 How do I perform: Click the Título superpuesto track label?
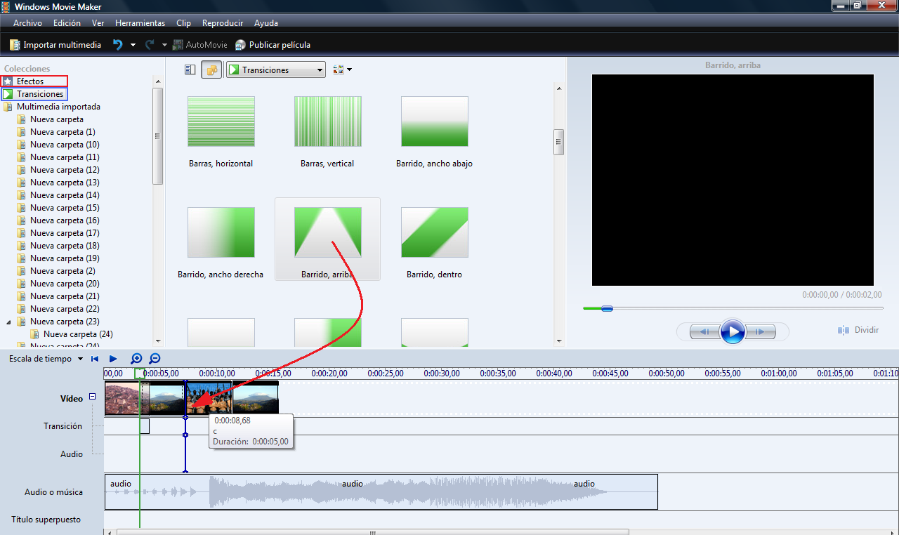[x=46, y=520]
